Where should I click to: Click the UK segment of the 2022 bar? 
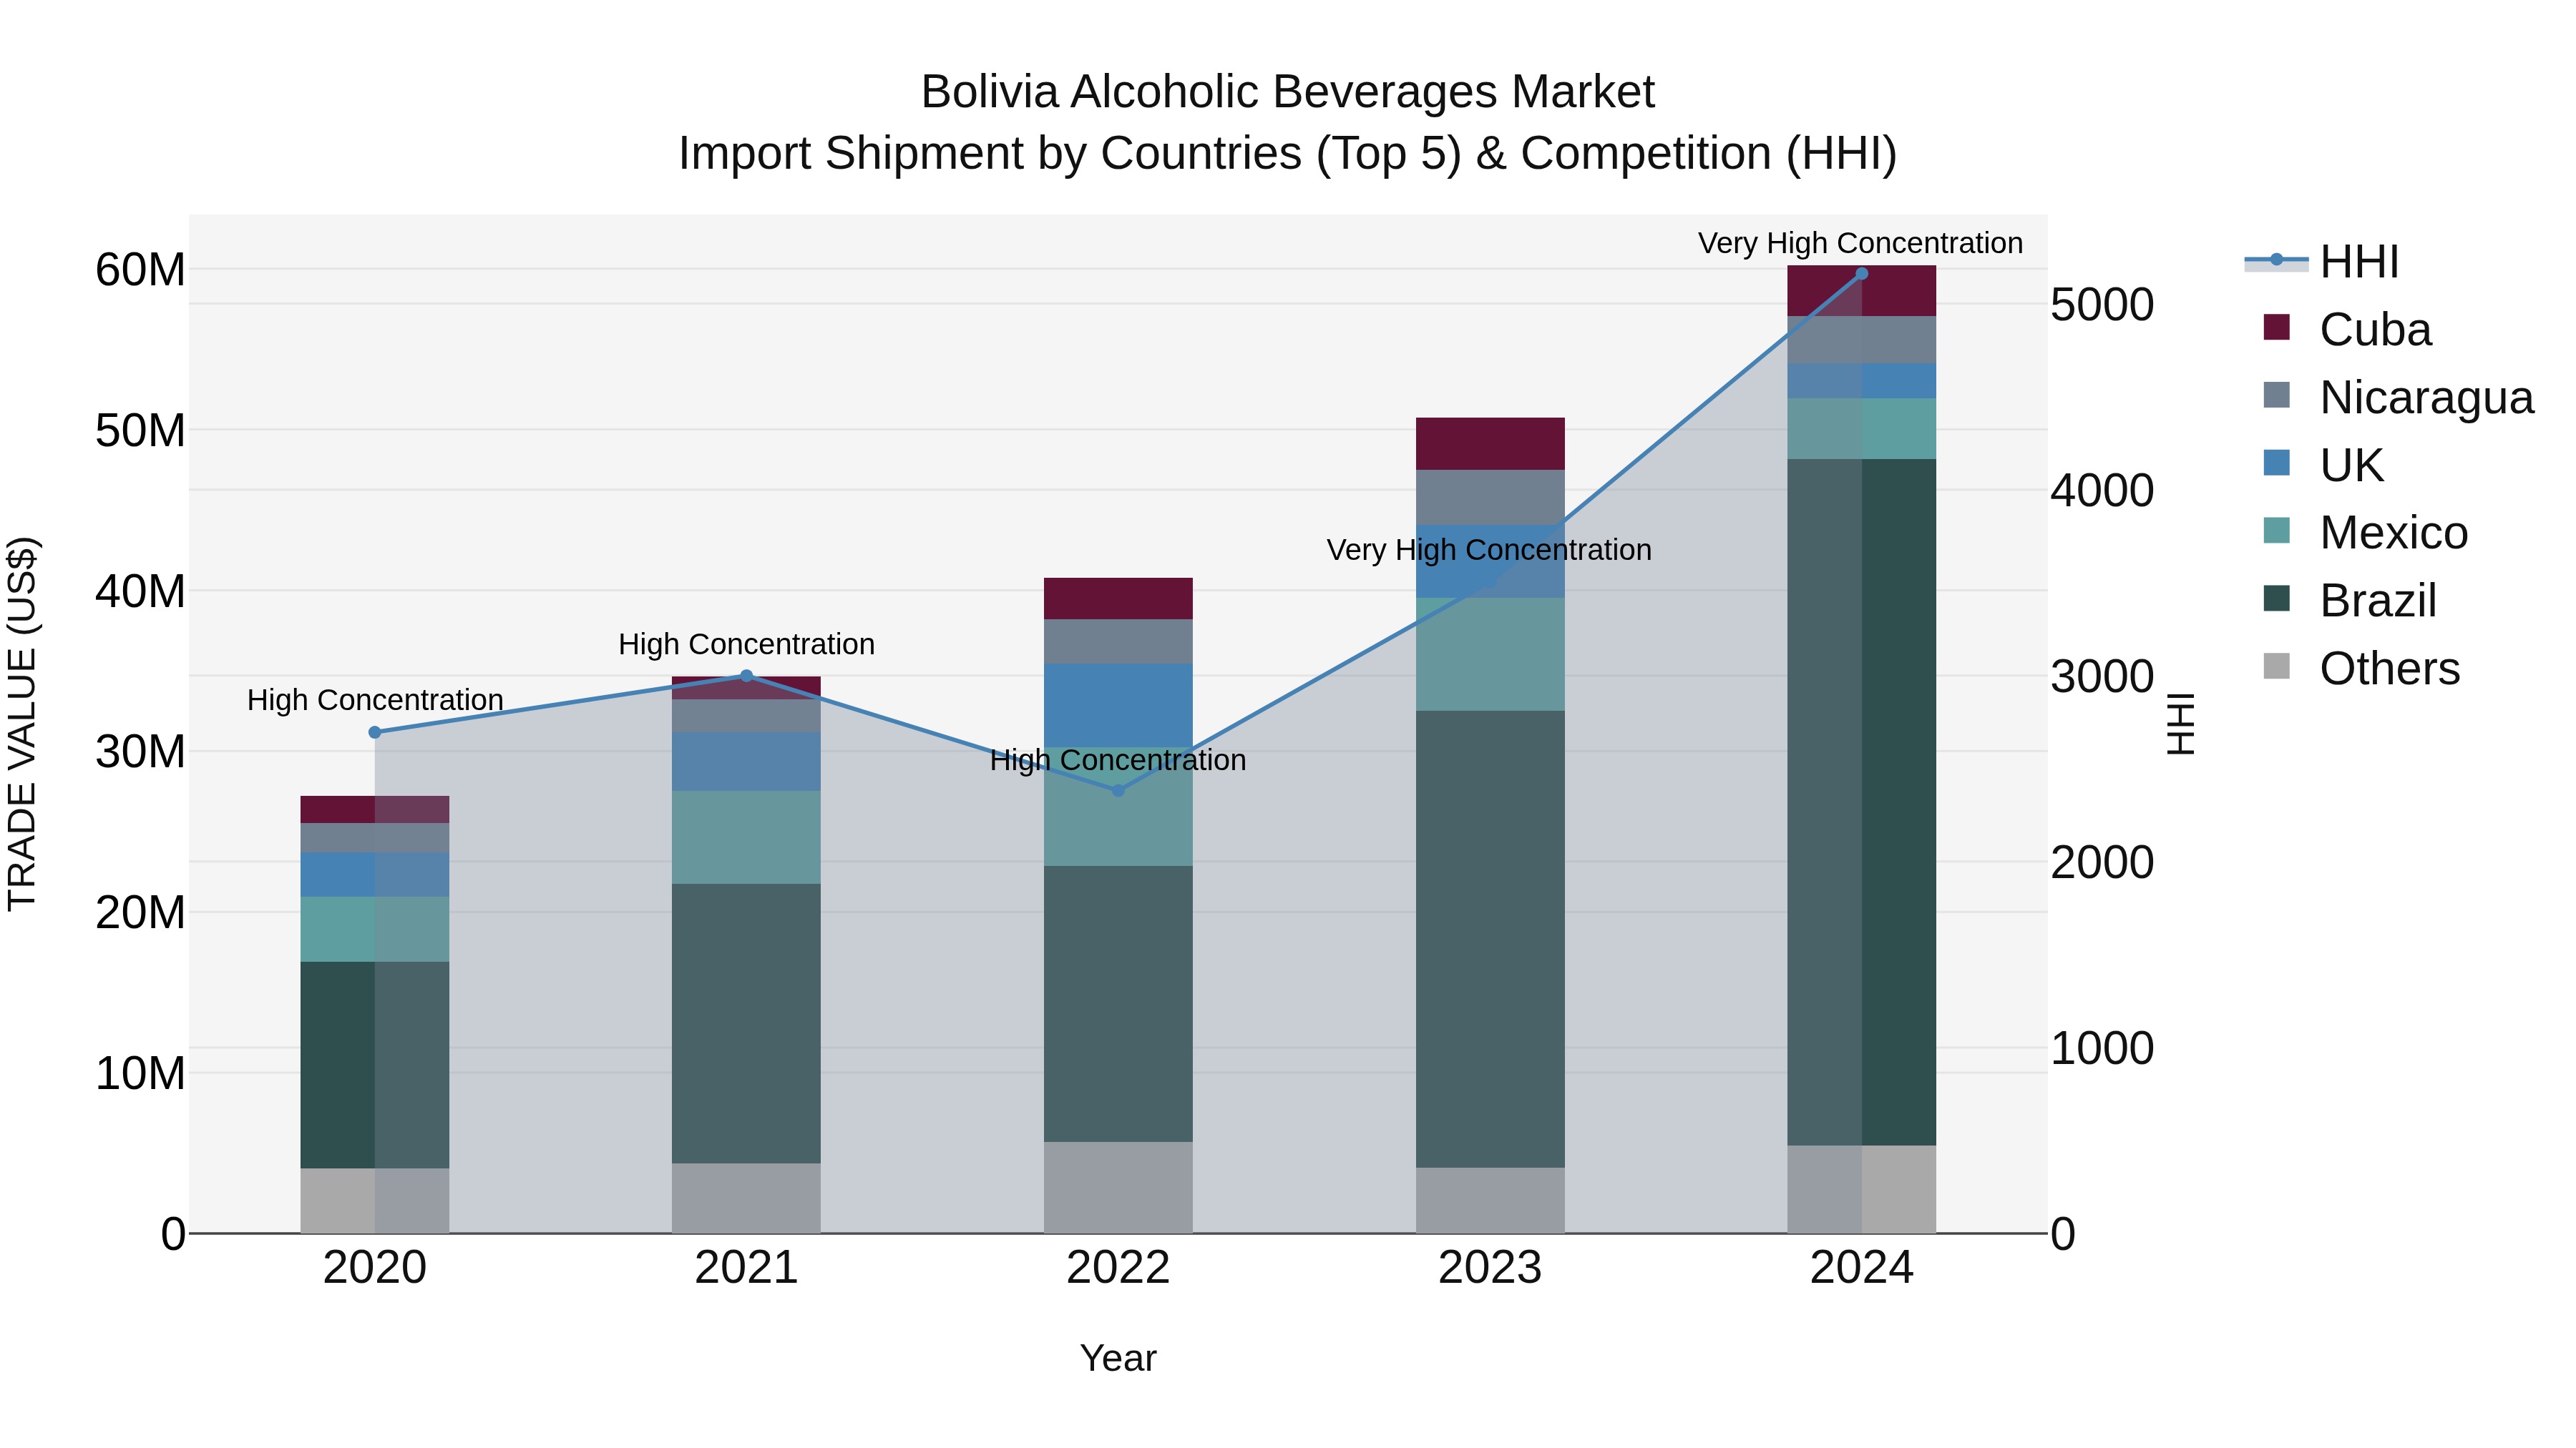point(1118,706)
